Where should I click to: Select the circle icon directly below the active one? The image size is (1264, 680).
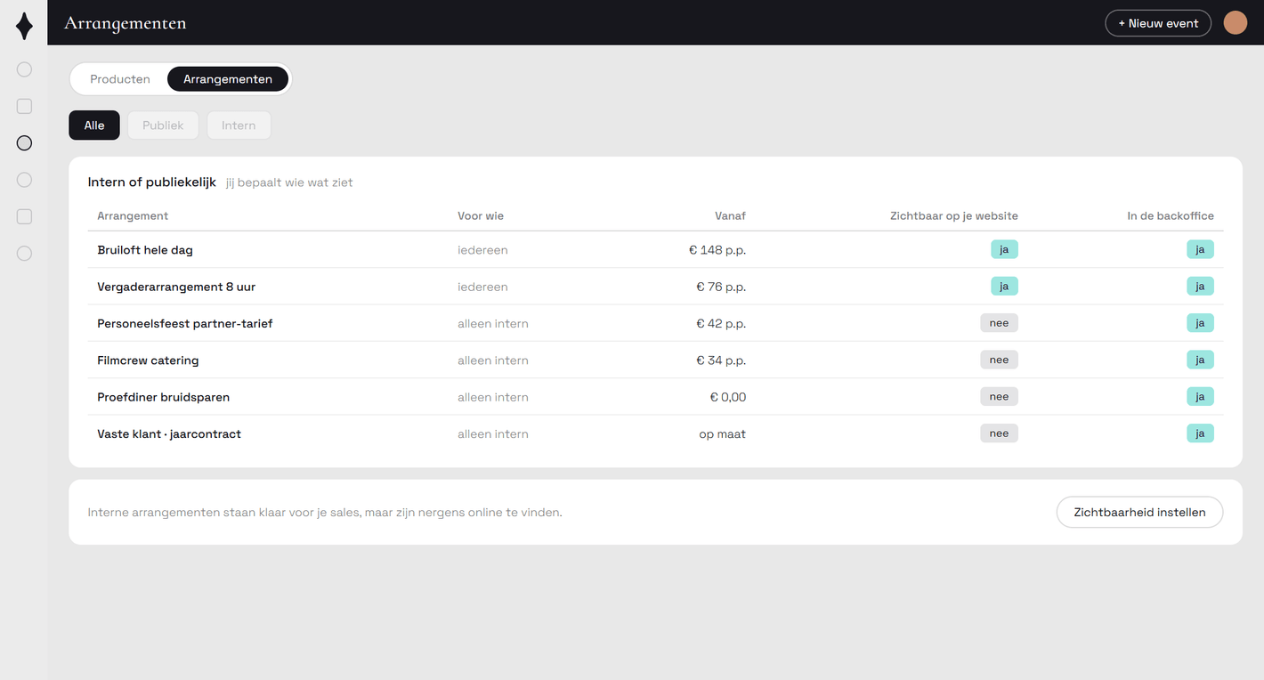click(x=24, y=180)
